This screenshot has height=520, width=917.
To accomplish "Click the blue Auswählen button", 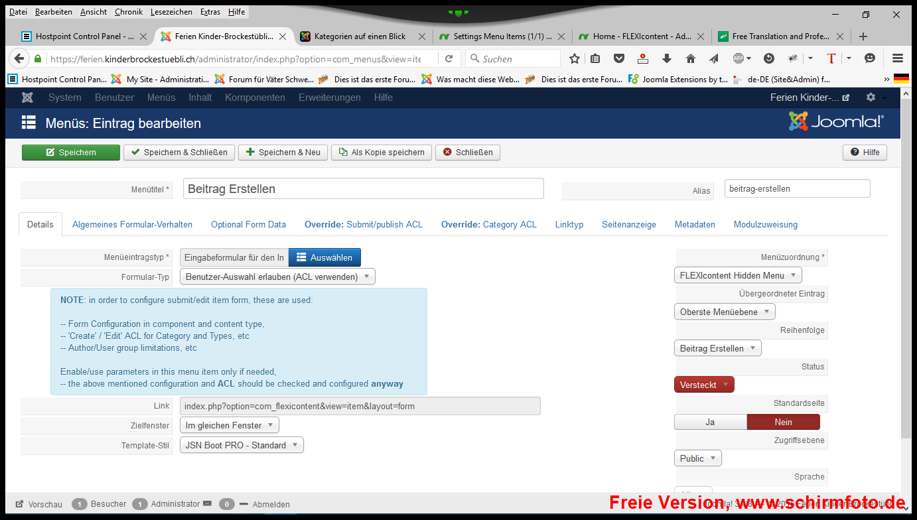I will [324, 257].
